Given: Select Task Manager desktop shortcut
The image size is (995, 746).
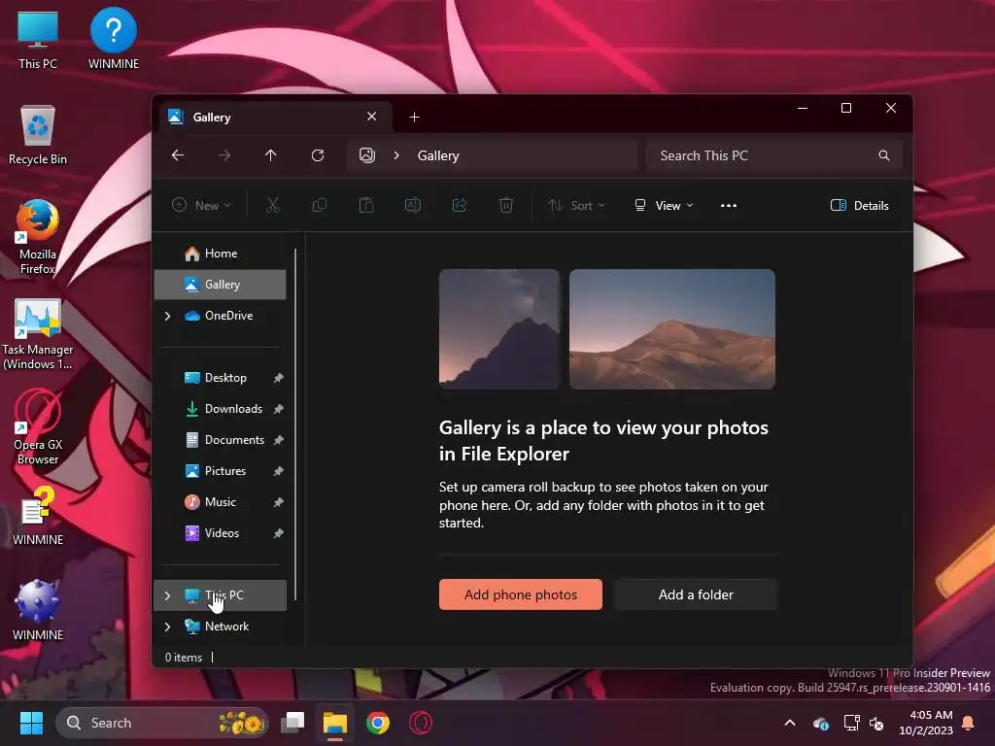Looking at the screenshot, I should pyautogui.click(x=38, y=334).
